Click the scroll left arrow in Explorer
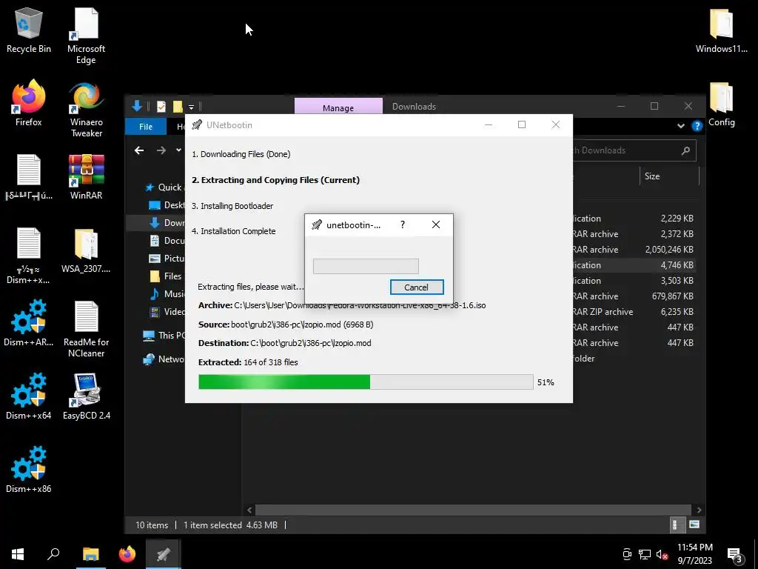 [x=249, y=510]
